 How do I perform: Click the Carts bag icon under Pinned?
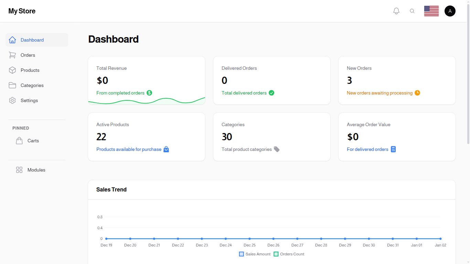coord(19,140)
